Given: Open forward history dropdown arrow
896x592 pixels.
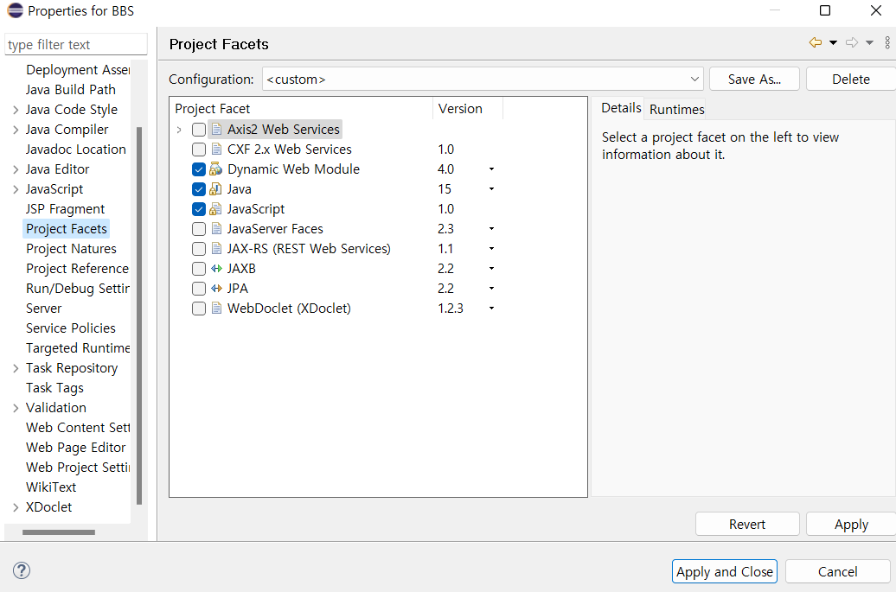Looking at the screenshot, I should 869,43.
